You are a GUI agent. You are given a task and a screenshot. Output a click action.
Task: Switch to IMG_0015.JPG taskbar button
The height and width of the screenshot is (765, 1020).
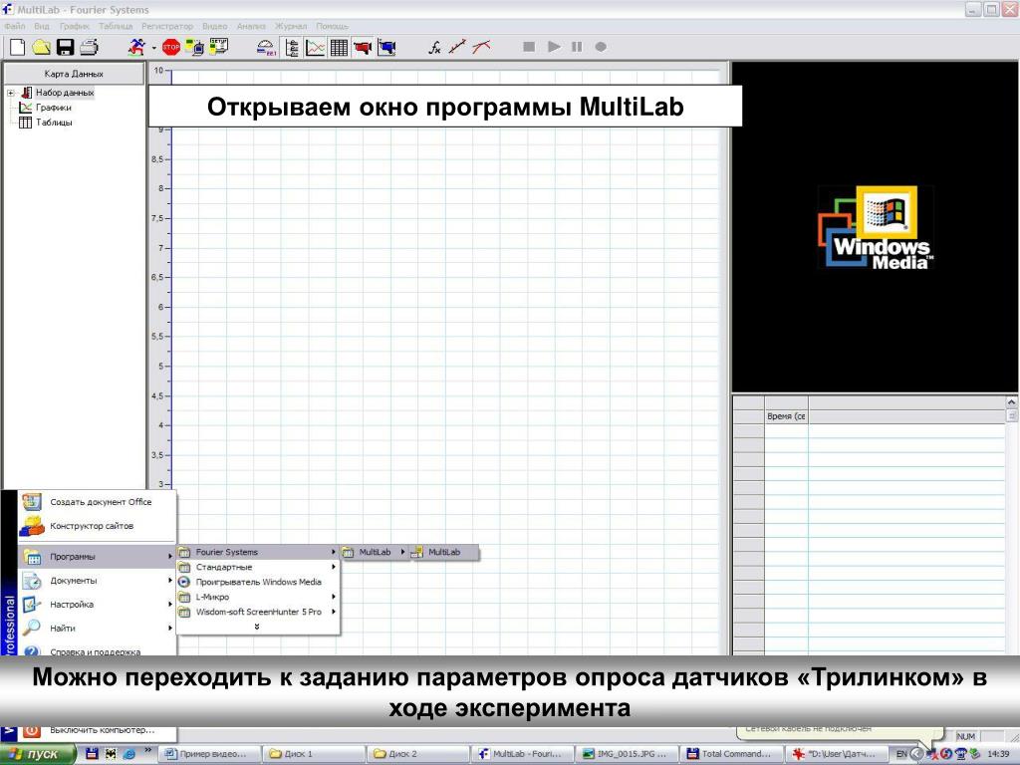(628, 755)
